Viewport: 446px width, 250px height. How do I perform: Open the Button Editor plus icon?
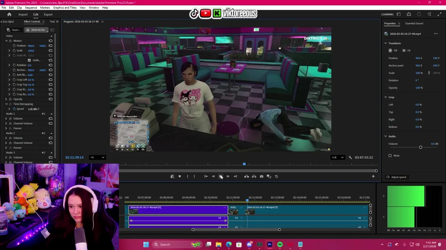[373, 176]
